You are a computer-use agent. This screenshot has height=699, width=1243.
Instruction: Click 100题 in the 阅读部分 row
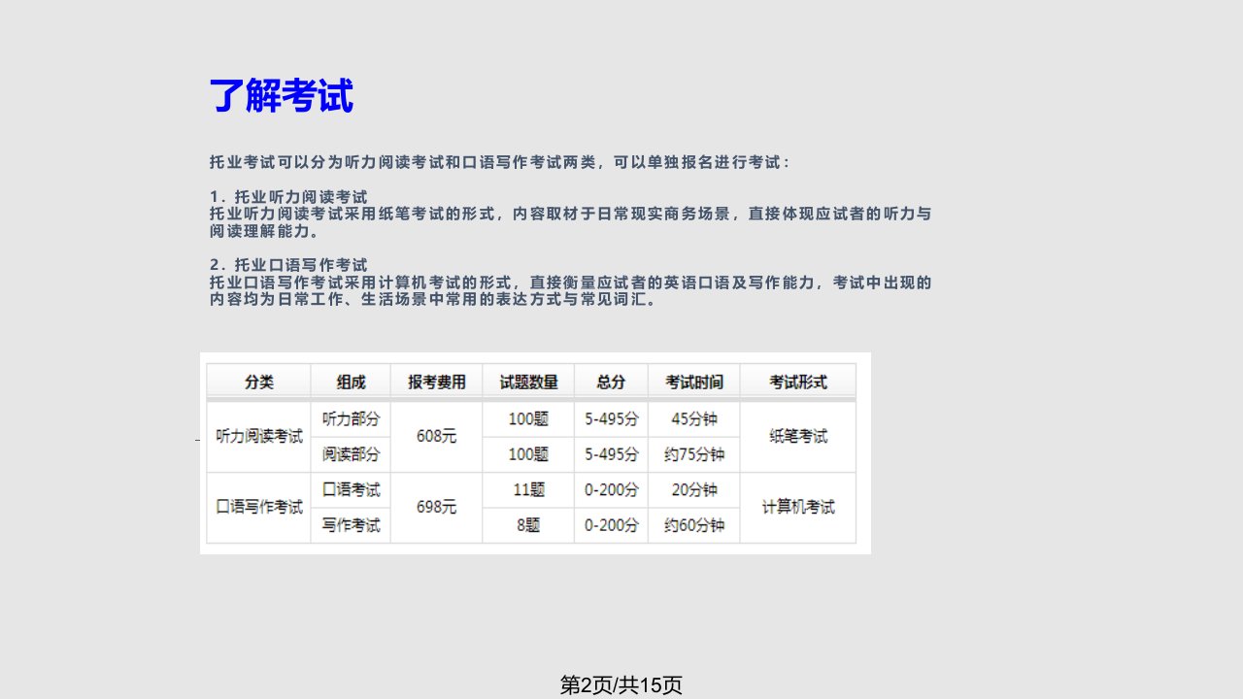(x=528, y=454)
